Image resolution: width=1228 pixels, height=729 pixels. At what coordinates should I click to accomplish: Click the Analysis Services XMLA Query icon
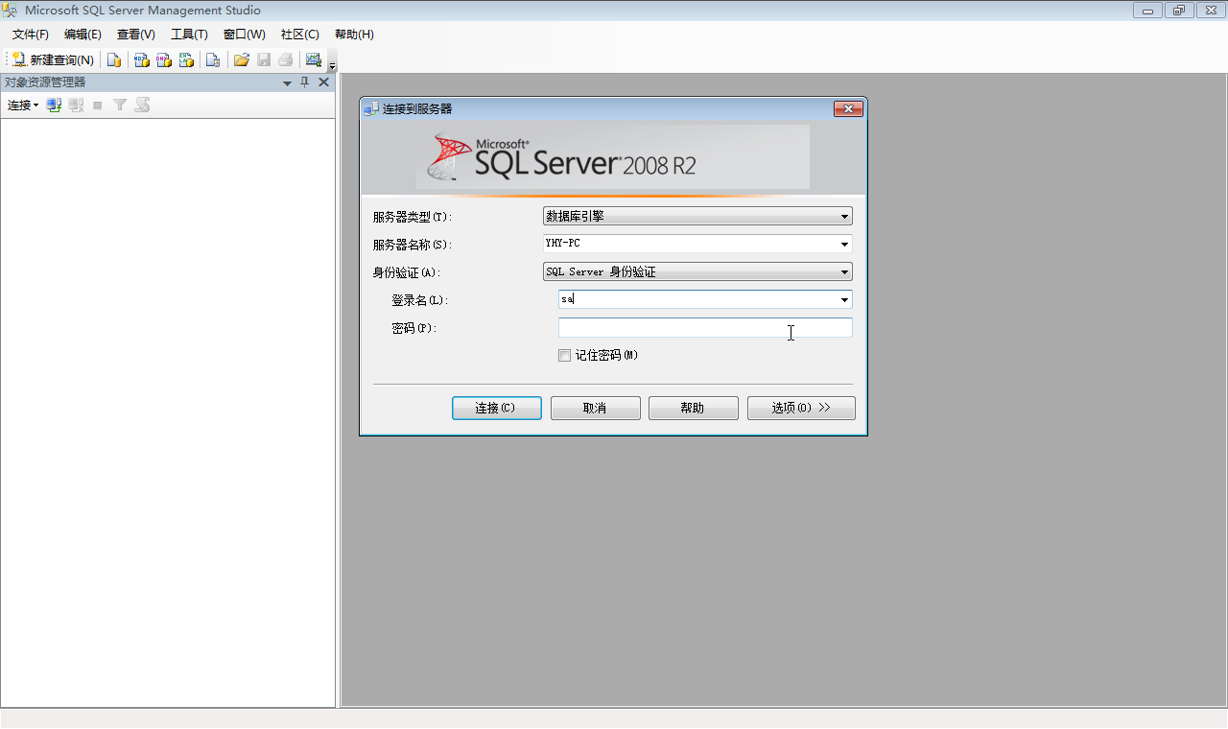(x=187, y=59)
